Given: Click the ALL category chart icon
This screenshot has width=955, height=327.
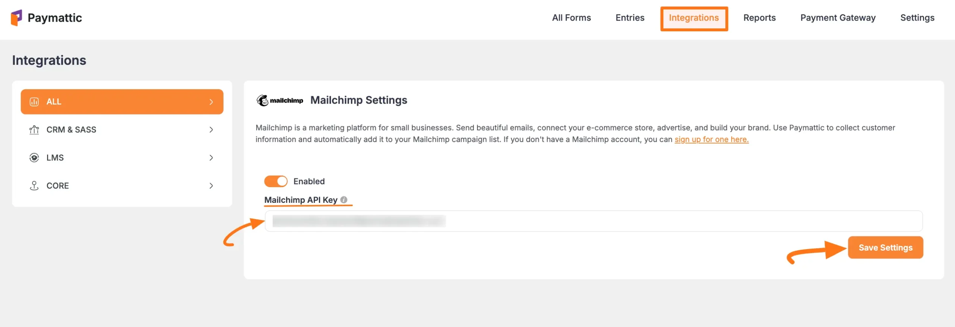Looking at the screenshot, I should click(x=34, y=102).
